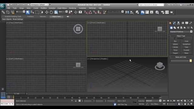Open Render Setup from toolbar

coord(162,12)
